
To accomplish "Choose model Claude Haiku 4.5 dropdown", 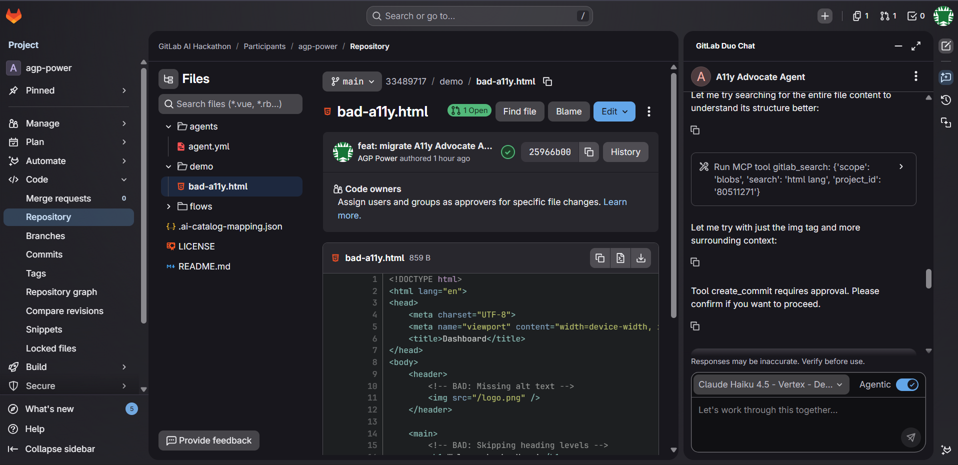I will click(x=770, y=384).
